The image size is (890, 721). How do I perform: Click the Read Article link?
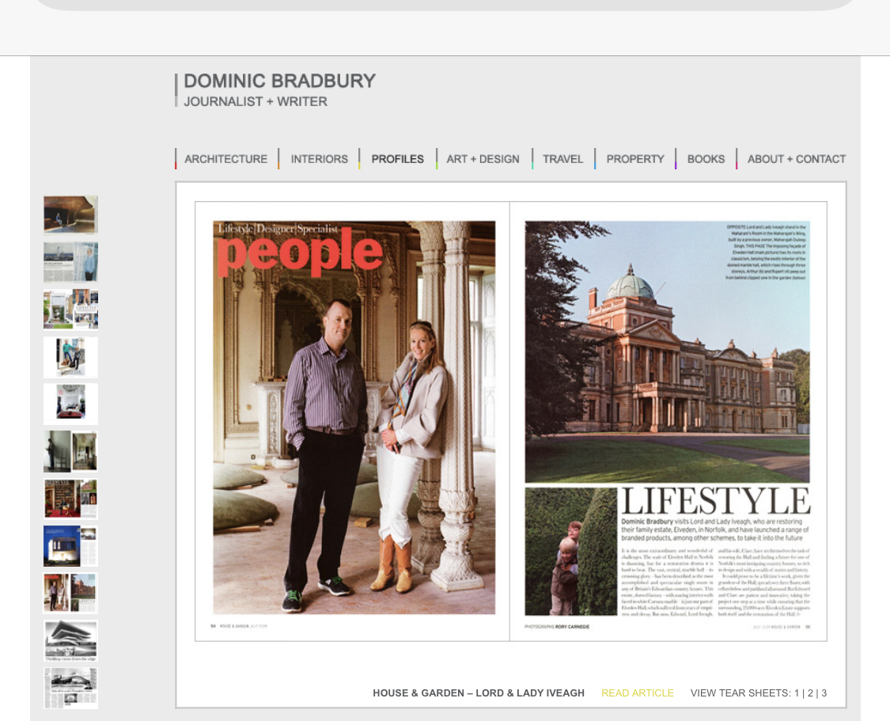click(x=637, y=693)
